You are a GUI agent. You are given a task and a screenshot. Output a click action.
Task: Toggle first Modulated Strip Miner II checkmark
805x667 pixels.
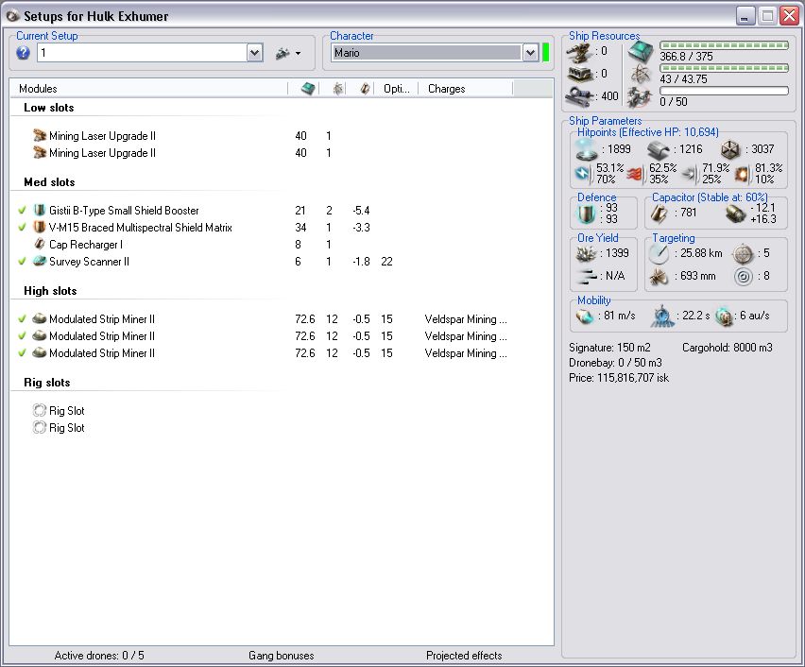coord(22,319)
